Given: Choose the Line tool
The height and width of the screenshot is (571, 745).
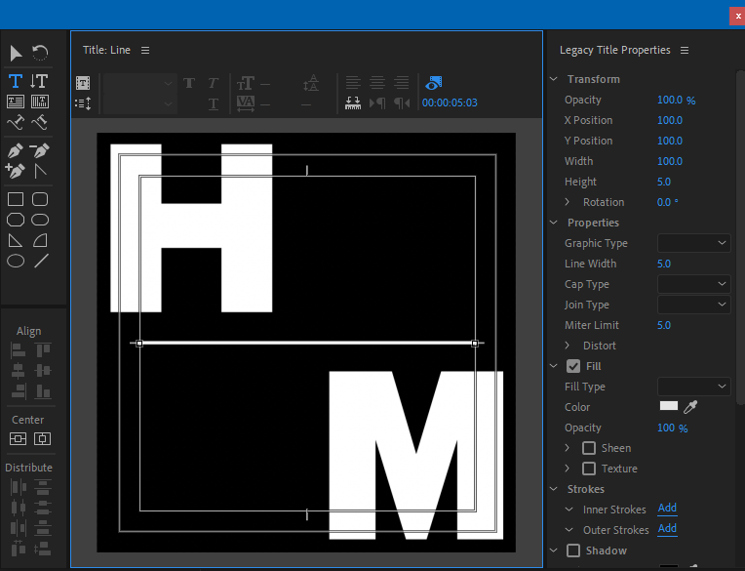Looking at the screenshot, I should 40,261.
